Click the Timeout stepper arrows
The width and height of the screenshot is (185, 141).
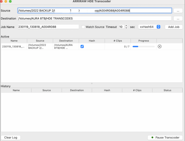point(126,27)
